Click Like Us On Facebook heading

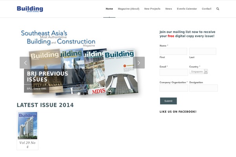pos(178,111)
